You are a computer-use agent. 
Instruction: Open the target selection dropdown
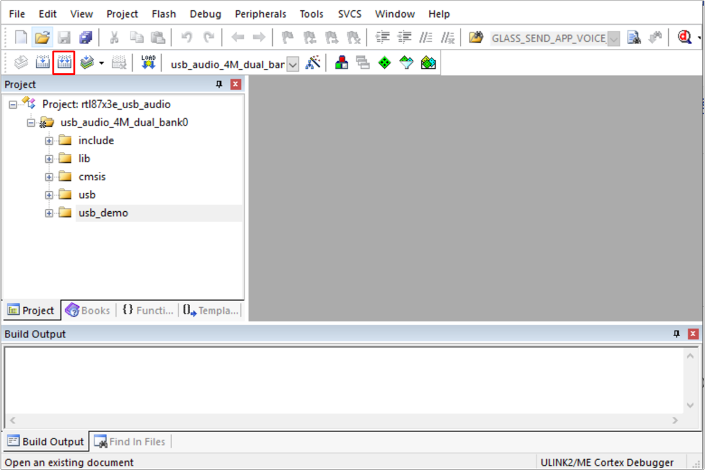292,64
